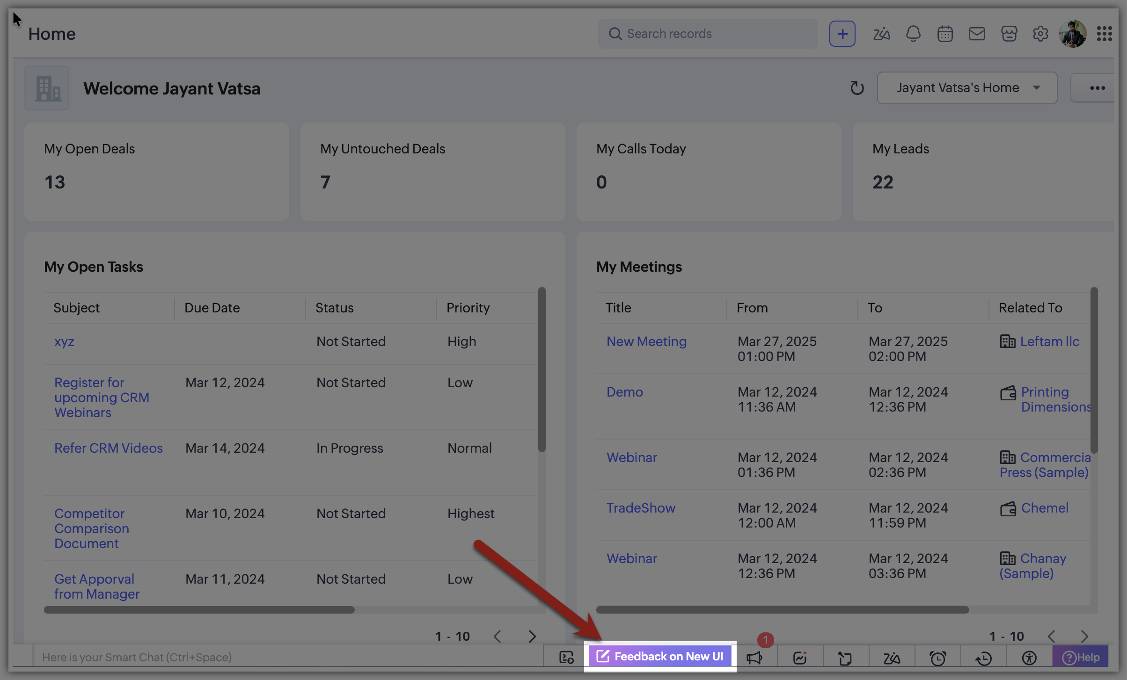Click the plus create record button

[x=842, y=34]
